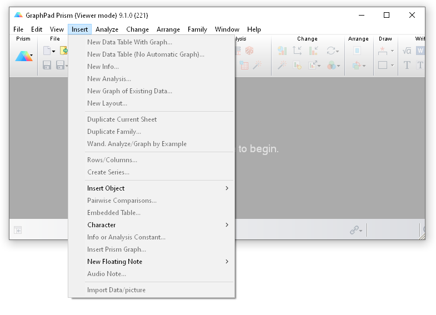Image resolution: width=436 pixels, height=315 pixels.
Task: Open the View menu
Action: click(x=57, y=29)
